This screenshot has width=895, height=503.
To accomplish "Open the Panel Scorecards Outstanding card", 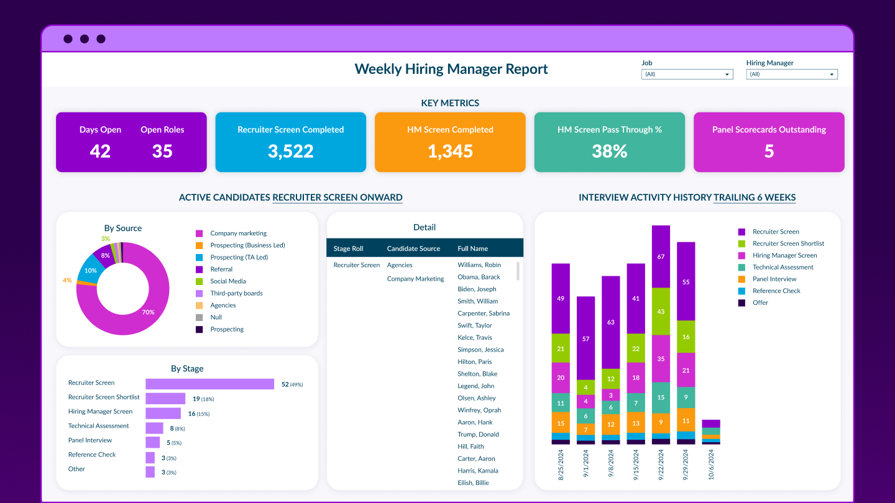I will coord(769,142).
